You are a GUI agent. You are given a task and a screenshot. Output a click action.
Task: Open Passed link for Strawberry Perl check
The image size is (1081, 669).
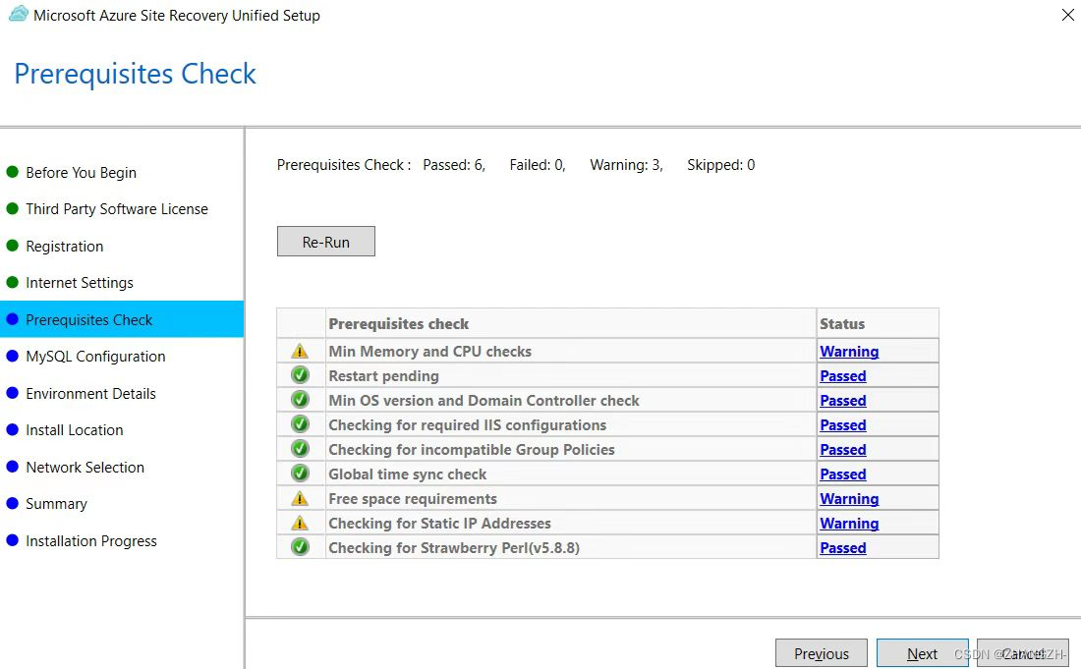point(843,548)
